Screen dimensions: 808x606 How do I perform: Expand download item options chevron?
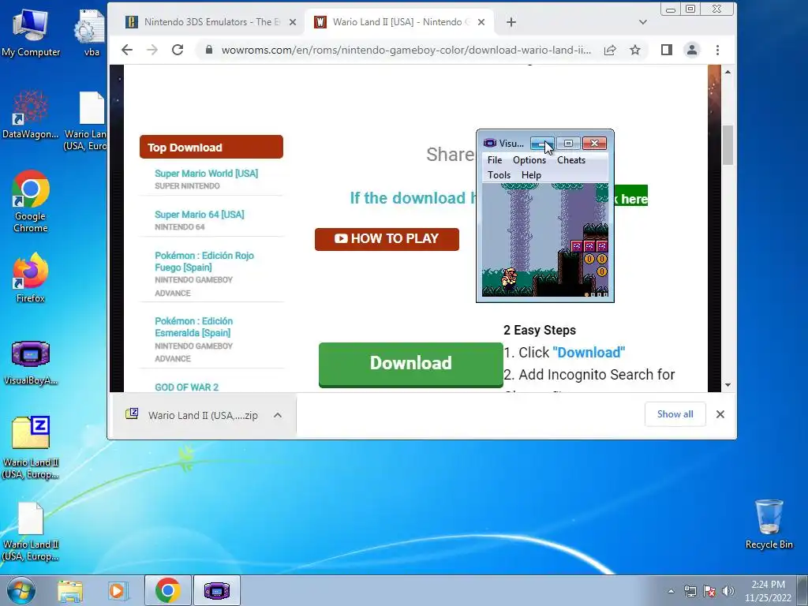[x=278, y=415]
